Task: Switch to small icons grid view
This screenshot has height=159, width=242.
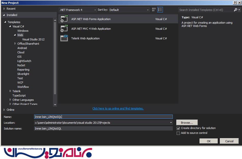Action: [x=154, y=10]
